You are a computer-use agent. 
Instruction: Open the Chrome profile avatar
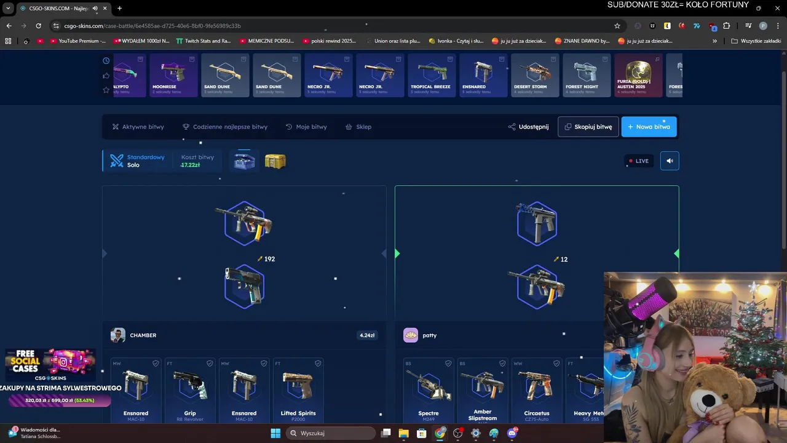coord(763,26)
